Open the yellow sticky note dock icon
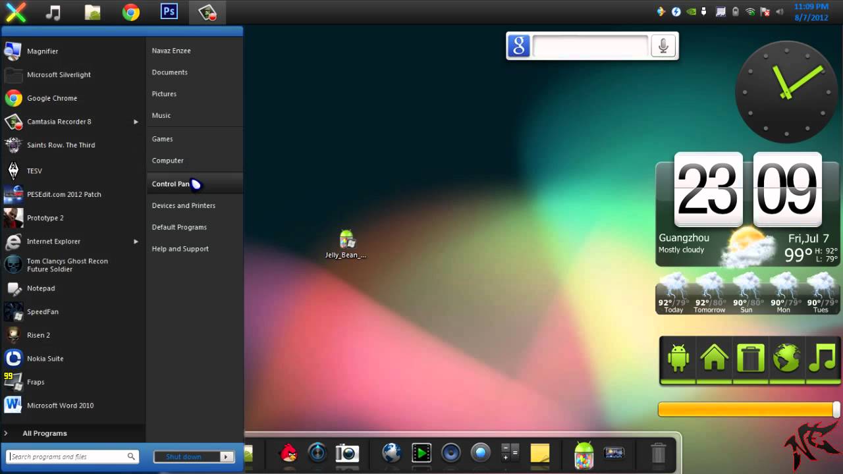Viewport: 843px width, 474px height. pyautogui.click(x=540, y=453)
